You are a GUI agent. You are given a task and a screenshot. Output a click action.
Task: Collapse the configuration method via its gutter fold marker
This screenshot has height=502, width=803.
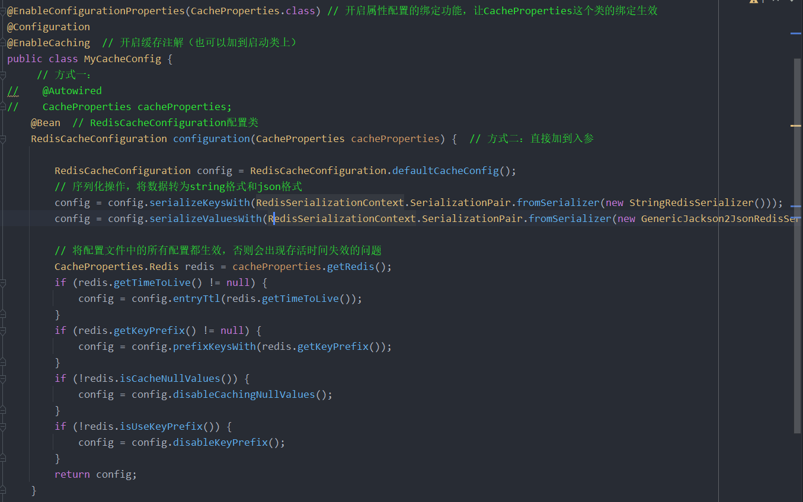click(3, 139)
